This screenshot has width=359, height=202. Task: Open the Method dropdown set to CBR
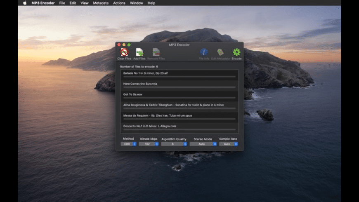[x=128, y=144]
